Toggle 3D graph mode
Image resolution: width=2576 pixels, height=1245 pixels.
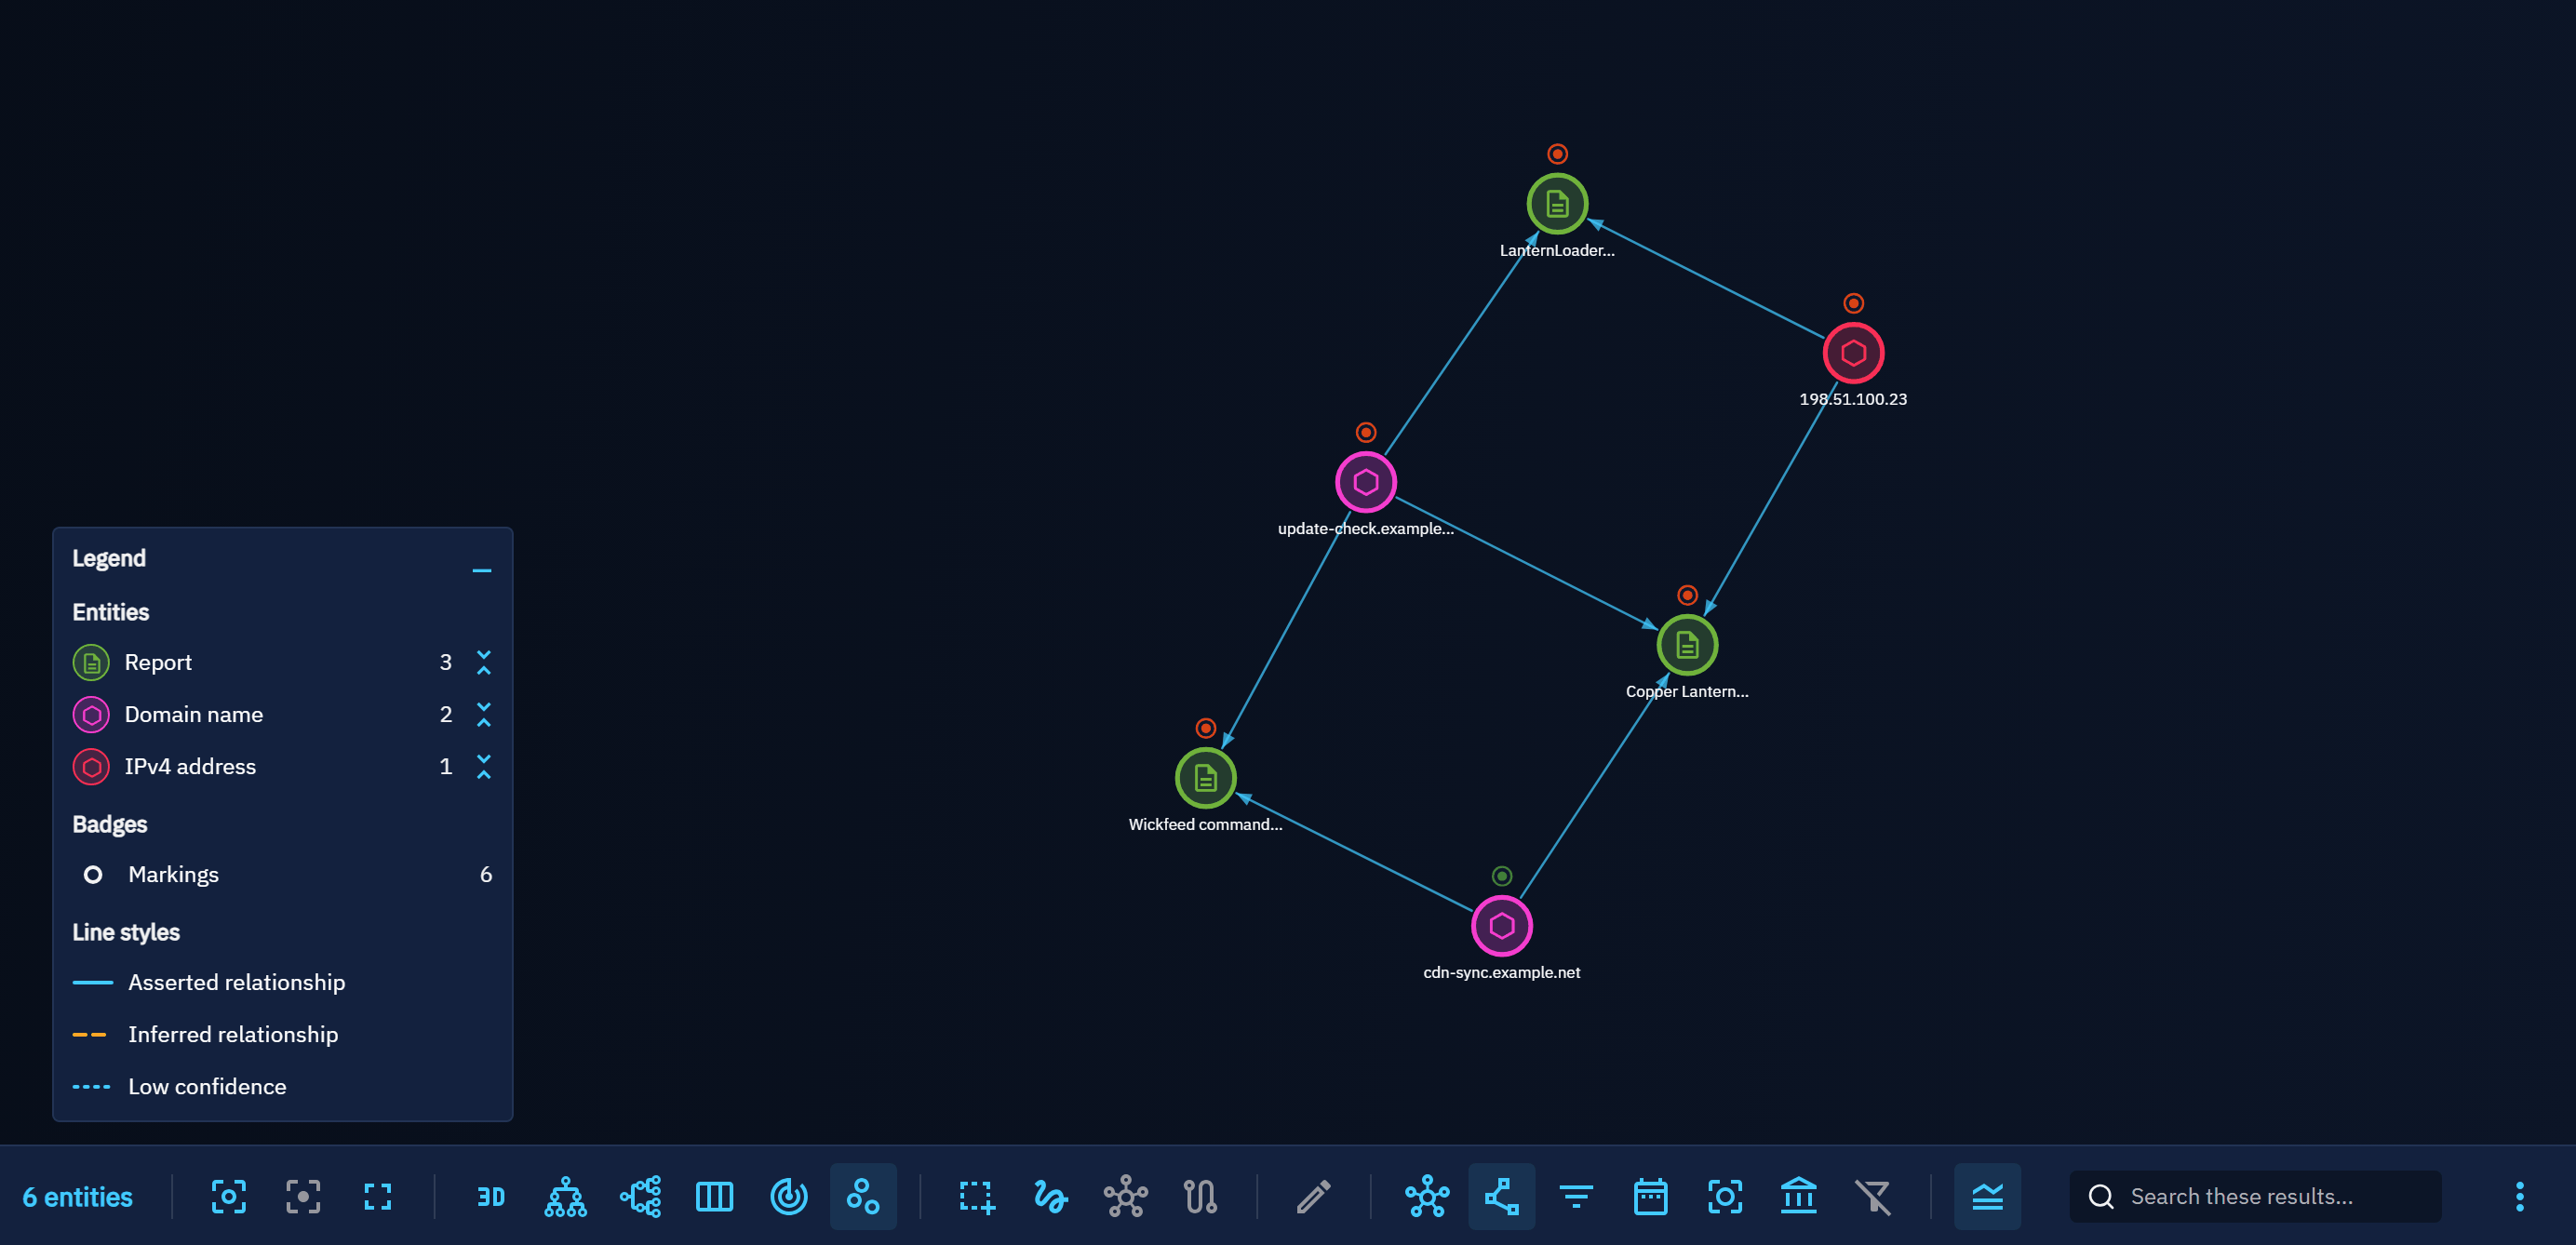click(491, 1196)
